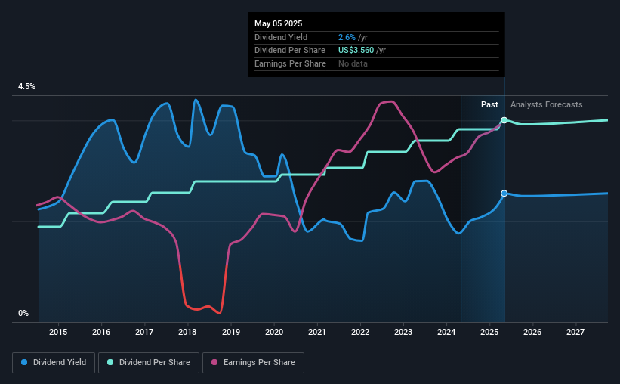The width and height of the screenshot is (620, 384).
Task: Click the 2027 x-axis label
Action: click(575, 332)
